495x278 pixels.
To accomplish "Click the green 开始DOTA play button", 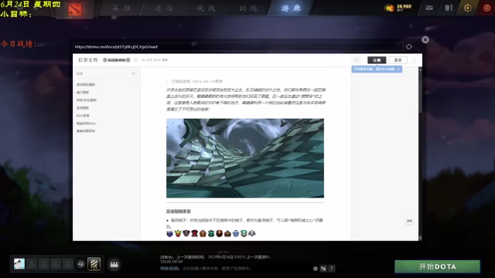I will (438, 266).
